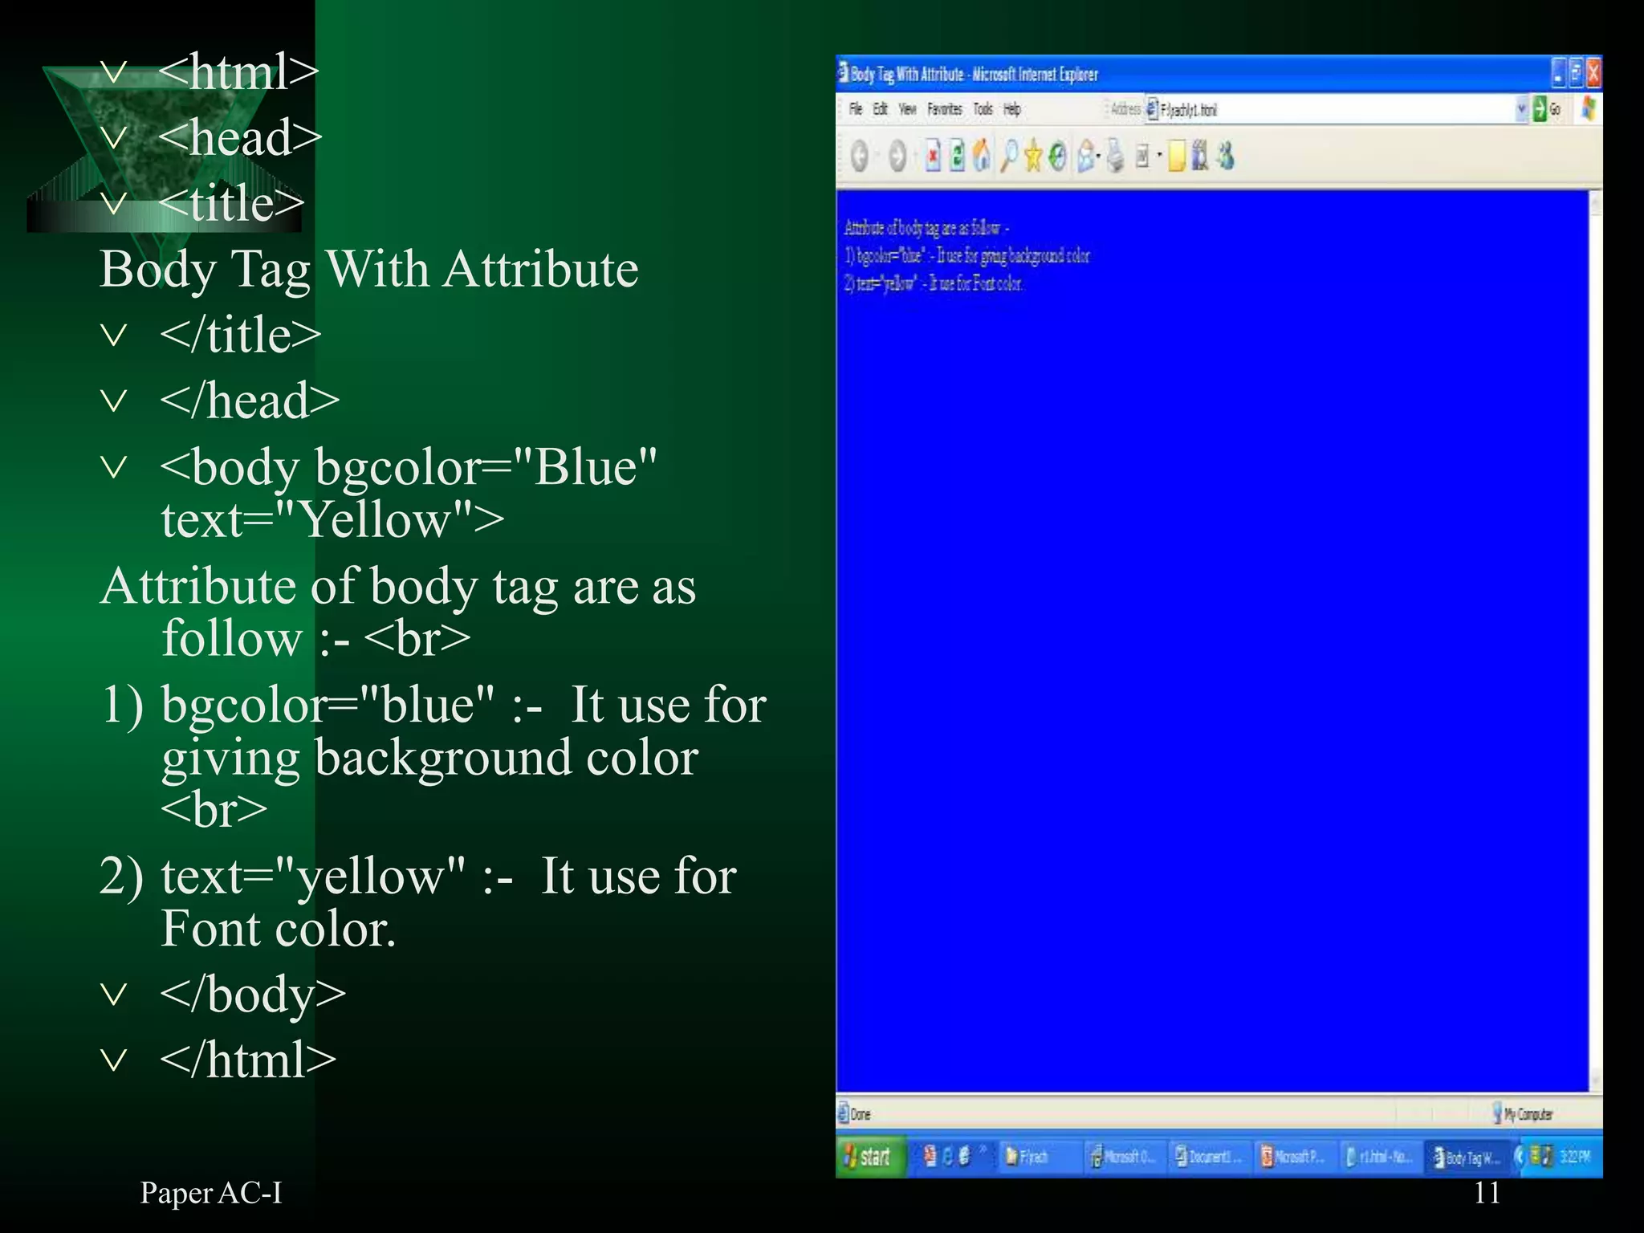The image size is (1644, 1233).
Task: Expand the Address bar dropdown arrow
Action: [x=1521, y=109]
